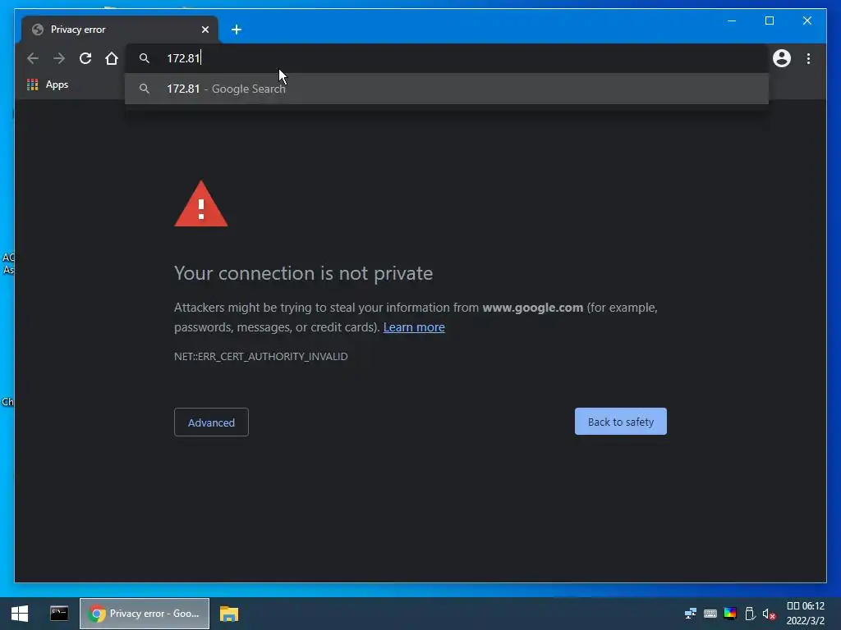Click the Advanced button
Screen dimensions: 841x630
pyautogui.click(x=211, y=422)
